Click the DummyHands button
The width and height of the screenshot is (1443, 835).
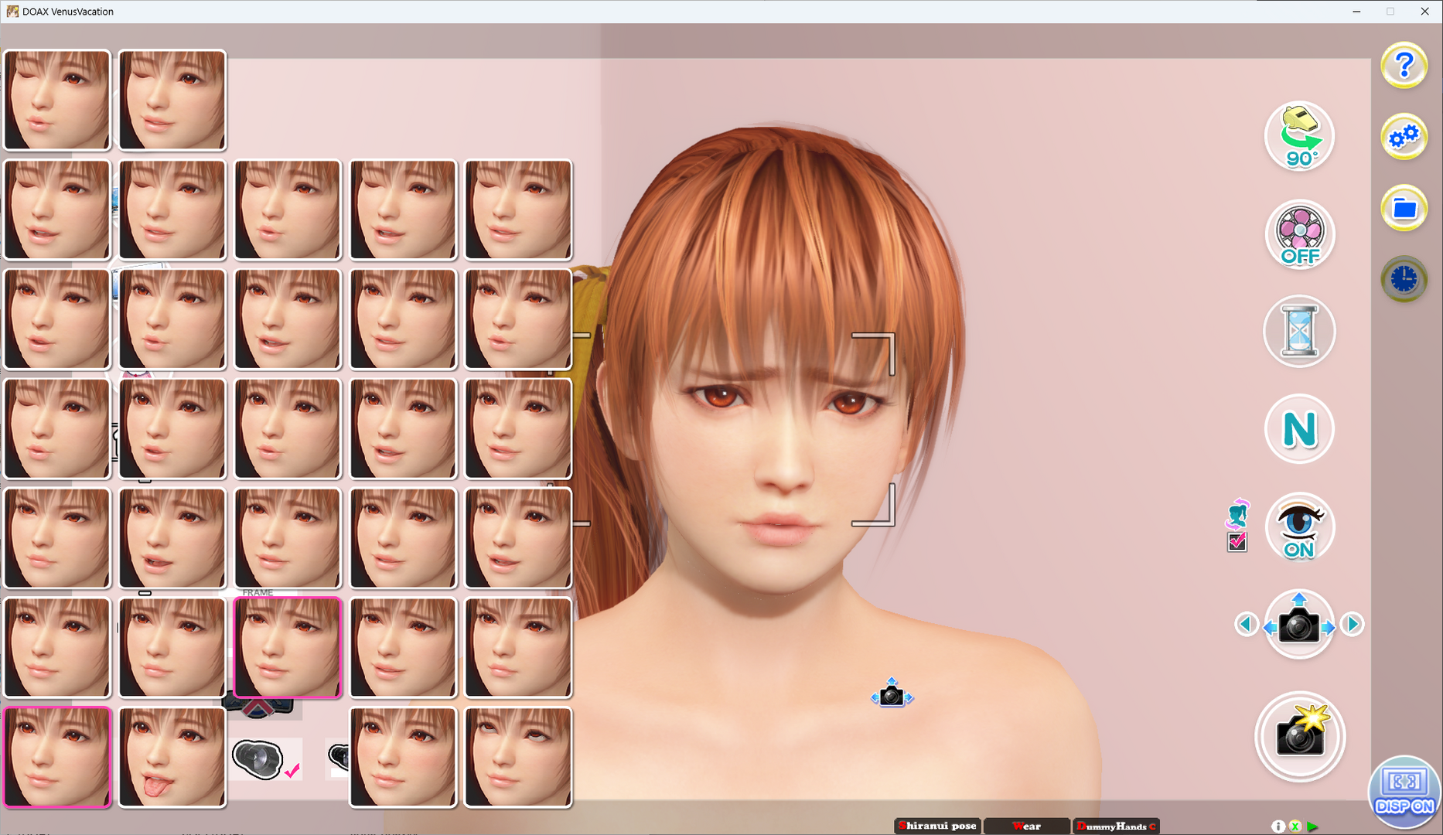(x=1116, y=826)
